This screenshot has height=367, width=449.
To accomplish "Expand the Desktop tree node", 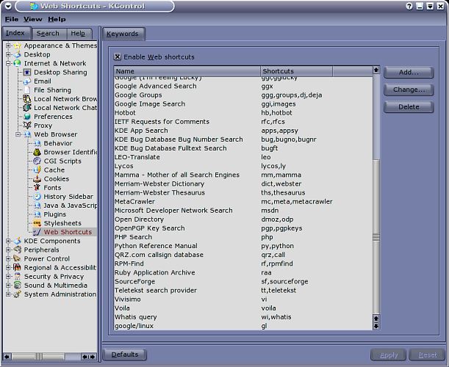I will pyautogui.click(x=8, y=54).
